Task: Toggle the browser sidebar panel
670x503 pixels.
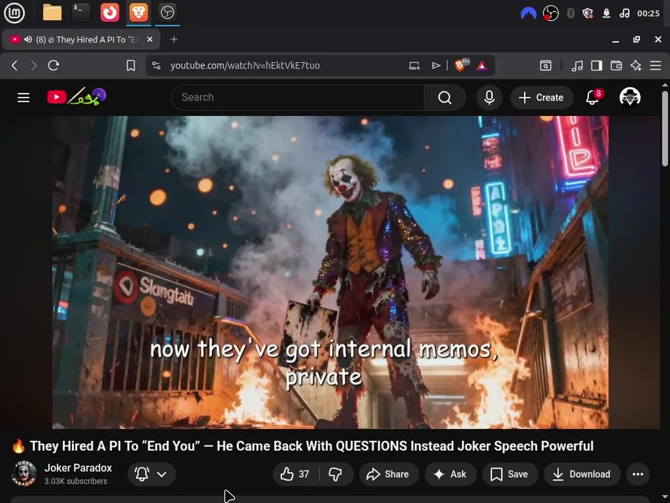Action: 597,66
